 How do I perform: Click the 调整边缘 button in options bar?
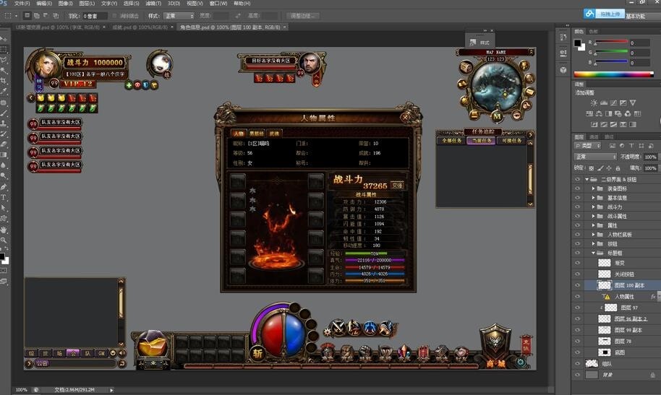(x=303, y=16)
